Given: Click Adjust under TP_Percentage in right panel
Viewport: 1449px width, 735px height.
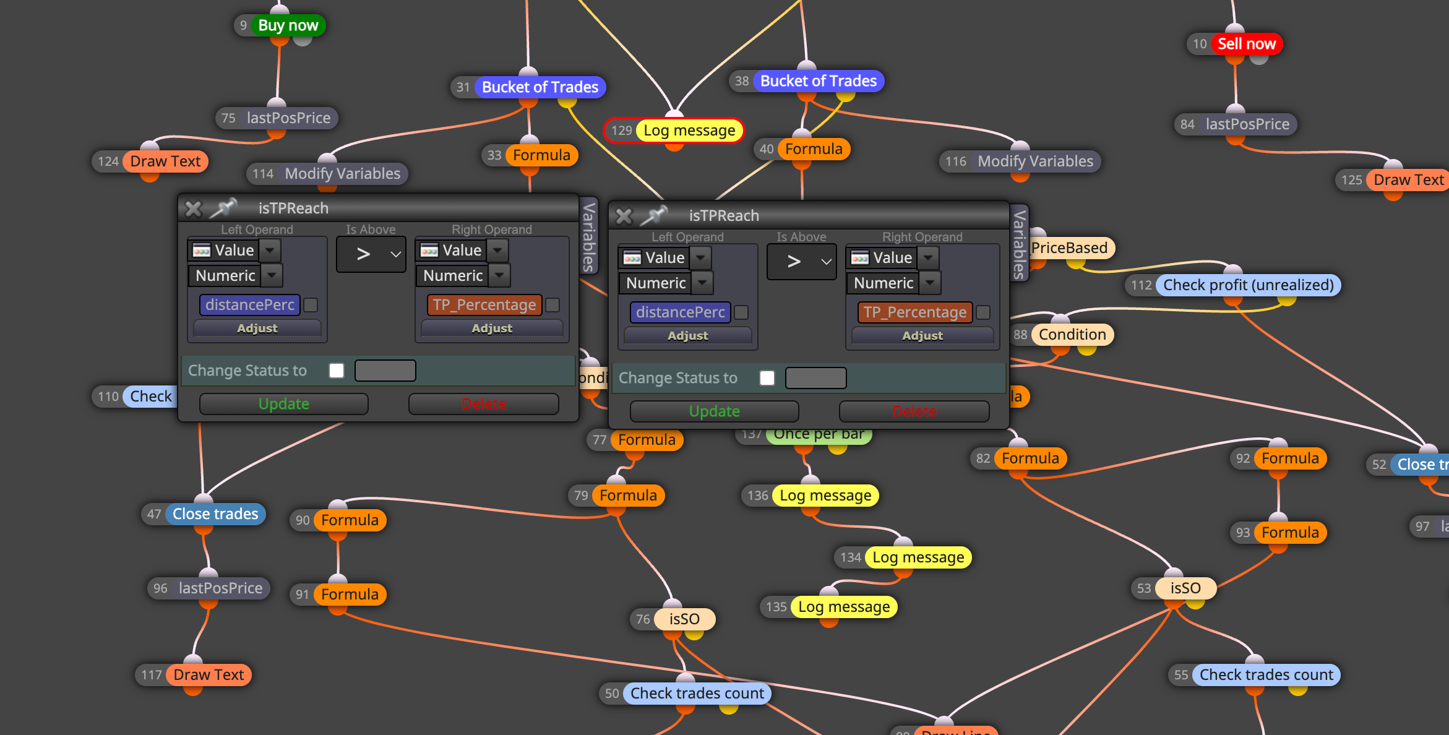Looking at the screenshot, I should (x=922, y=336).
